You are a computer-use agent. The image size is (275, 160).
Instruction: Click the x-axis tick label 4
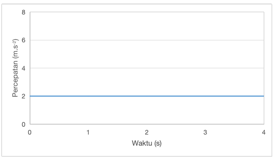(264, 132)
